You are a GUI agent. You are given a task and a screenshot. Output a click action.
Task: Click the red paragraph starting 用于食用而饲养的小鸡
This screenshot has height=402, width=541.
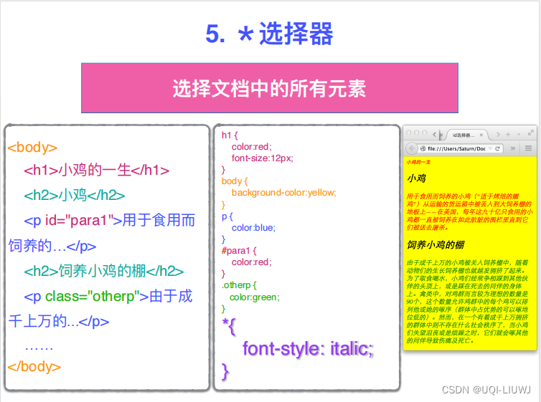[x=469, y=212]
